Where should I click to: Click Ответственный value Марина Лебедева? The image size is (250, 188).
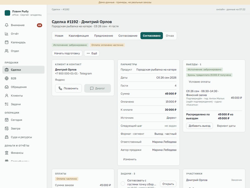pyautogui.click(x=164, y=142)
